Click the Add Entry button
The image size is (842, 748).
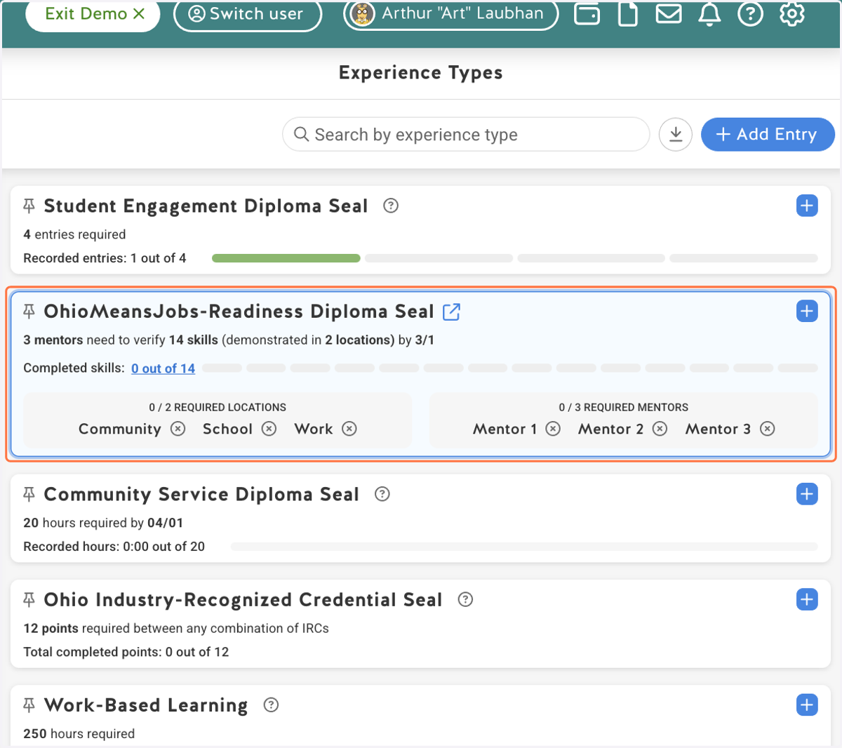point(768,134)
